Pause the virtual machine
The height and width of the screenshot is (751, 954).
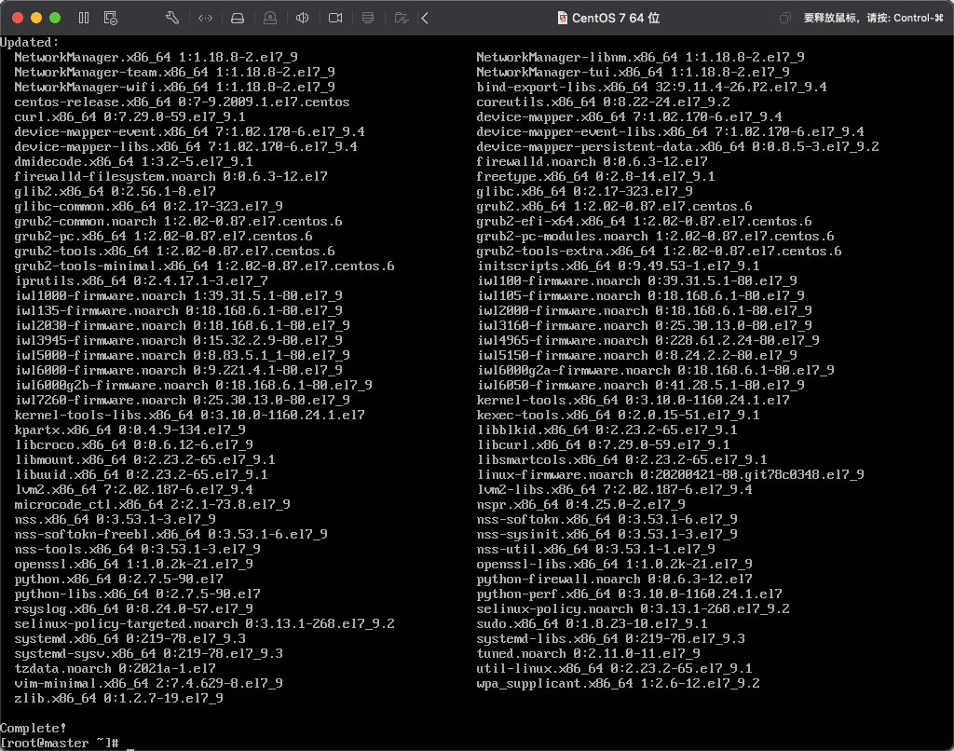[x=84, y=18]
